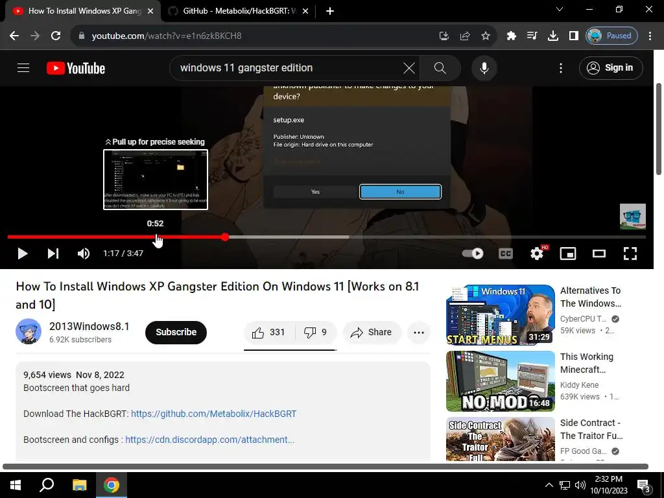Open Chrome extensions puzzle icon
This screenshot has width=664, height=498.
coord(511,36)
